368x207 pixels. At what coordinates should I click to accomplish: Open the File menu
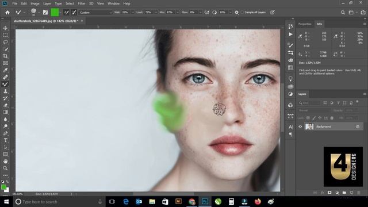[15, 3]
